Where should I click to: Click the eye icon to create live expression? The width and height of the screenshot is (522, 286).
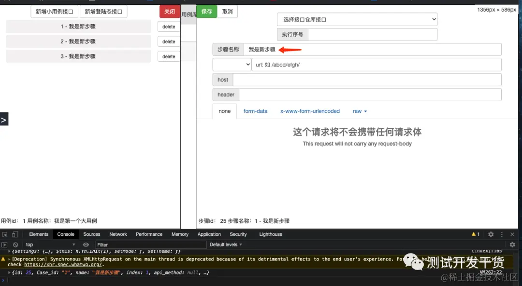86,245
